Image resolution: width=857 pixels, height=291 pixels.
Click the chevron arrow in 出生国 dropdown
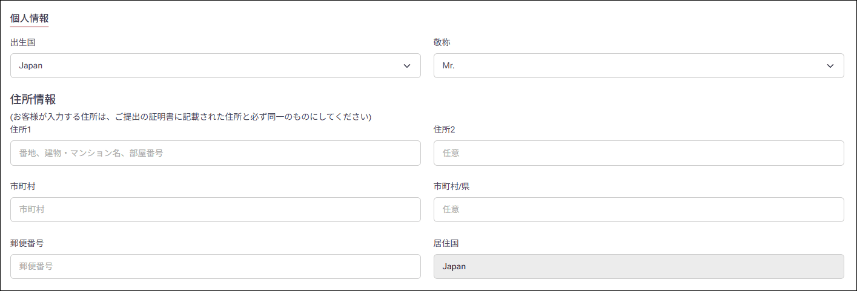pyautogui.click(x=407, y=66)
